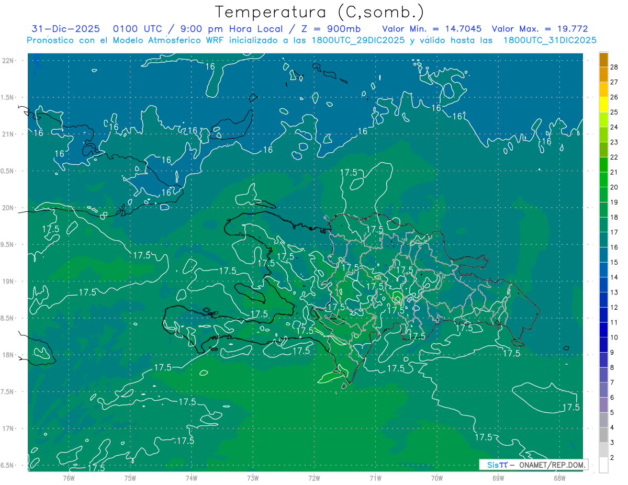Click the '0.5N' latitude axis label
Viewport: 628px width, 485px height.
click(8, 171)
